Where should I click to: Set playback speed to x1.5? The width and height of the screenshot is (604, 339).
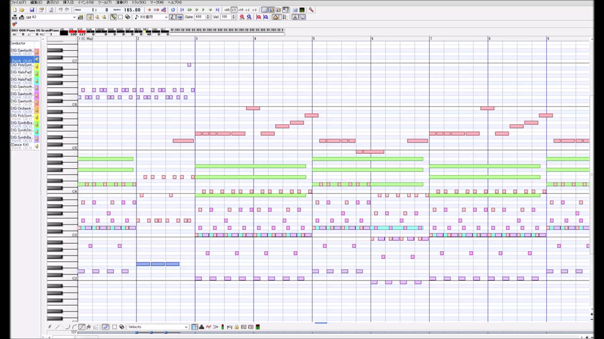(x=241, y=9)
